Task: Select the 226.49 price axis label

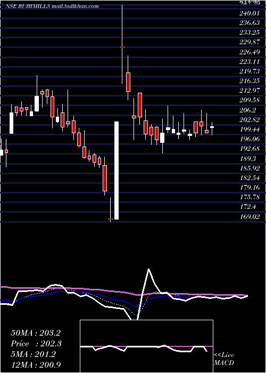Action: coord(250,52)
